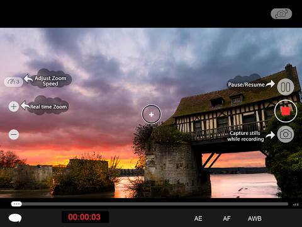
Task: Click the Adjust Zoom Speed hint bubble
Action: pos(50,81)
